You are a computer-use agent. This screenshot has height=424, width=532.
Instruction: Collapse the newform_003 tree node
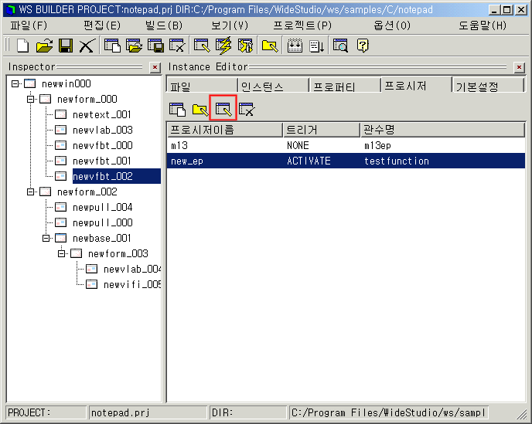coord(61,253)
